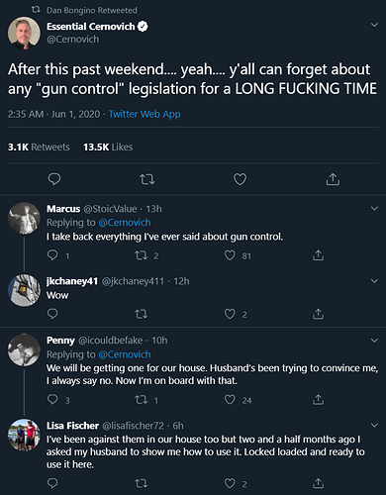Open Lisa Fischer's profile avatar
Image resolution: width=386 pixels, height=495 pixels.
(x=24, y=435)
